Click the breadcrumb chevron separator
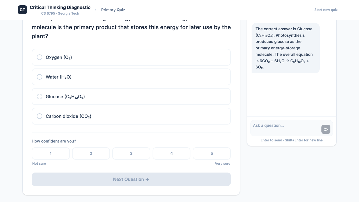 click(96, 10)
